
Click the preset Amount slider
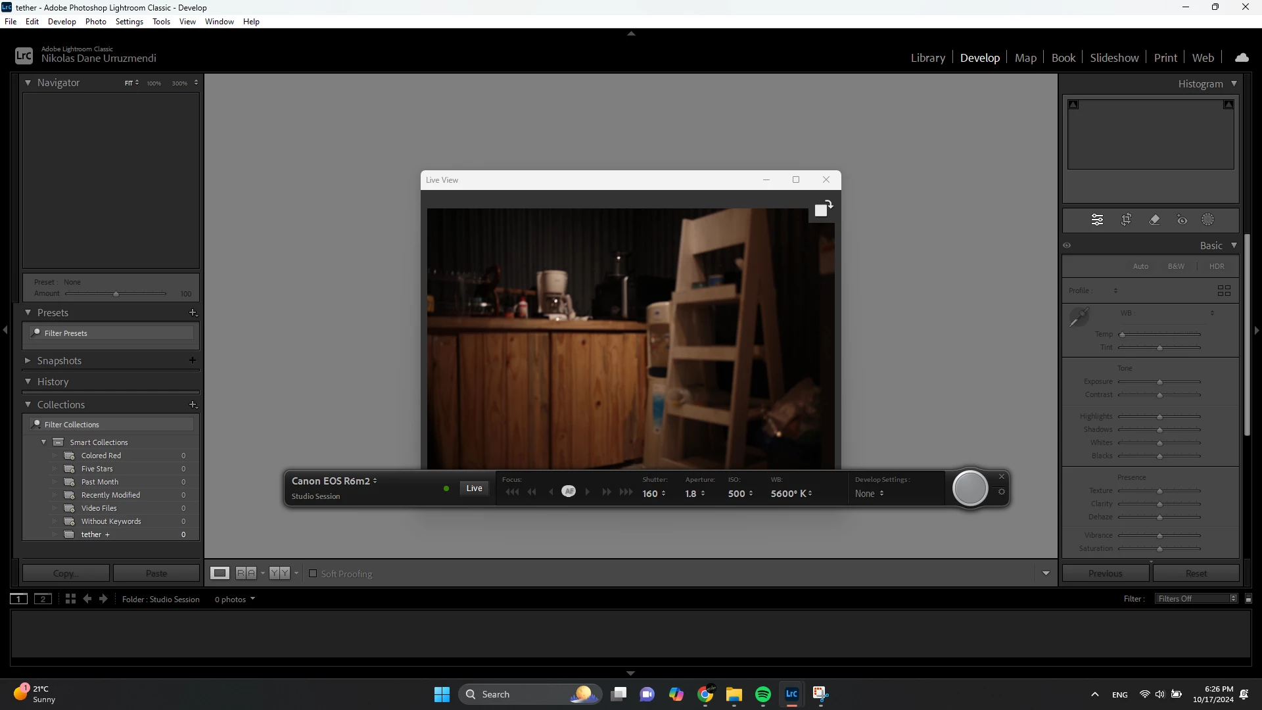click(116, 294)
